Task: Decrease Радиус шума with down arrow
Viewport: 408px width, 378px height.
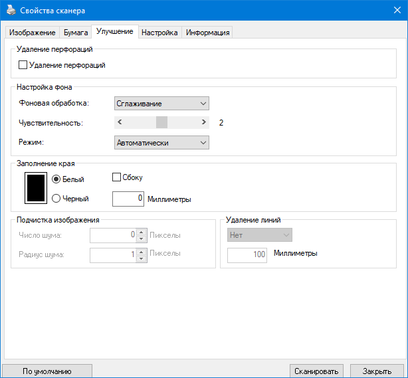Action: (x=142, y=258)
